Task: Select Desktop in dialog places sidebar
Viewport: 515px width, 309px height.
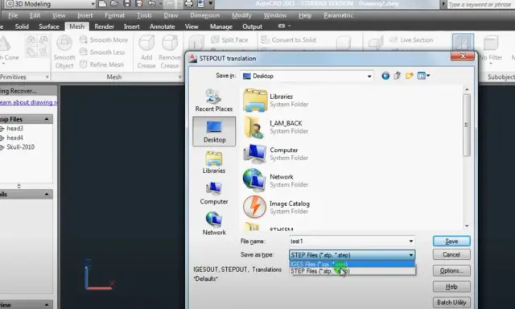Action: pyautogui.click(x=214, y=131)
